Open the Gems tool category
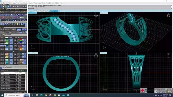The width and height of the screenshot is (173, 97). coord(11,13)
